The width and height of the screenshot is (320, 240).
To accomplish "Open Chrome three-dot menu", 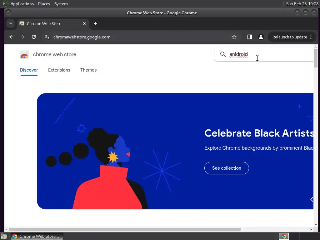I will 311,37.
